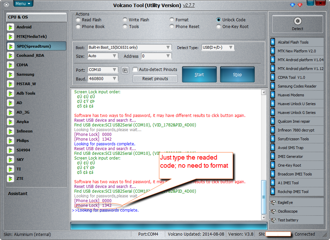
Task: Click the MTK(MediaTek) play icon
Action: [x=10, y=37]
